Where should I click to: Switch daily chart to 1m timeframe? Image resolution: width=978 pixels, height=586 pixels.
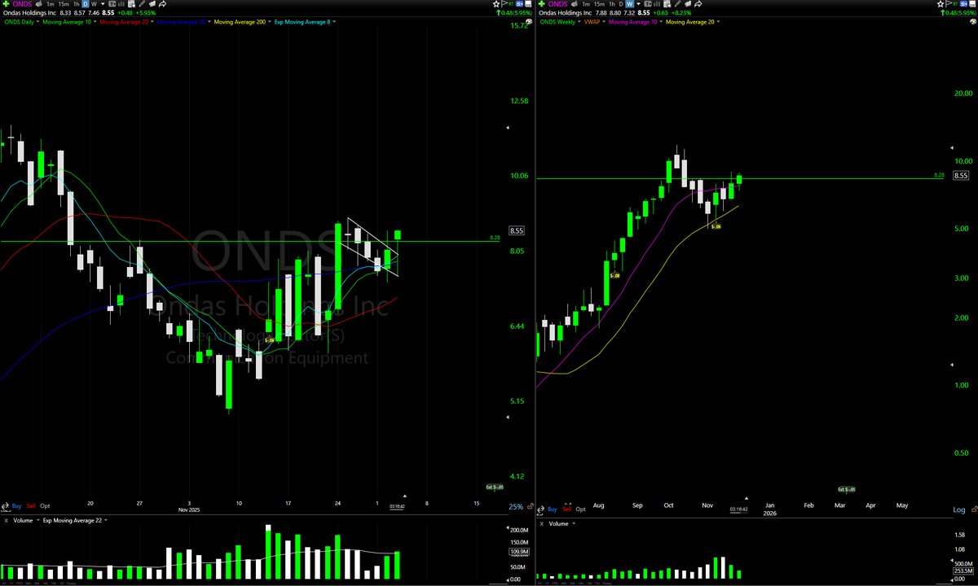point(51,4)
